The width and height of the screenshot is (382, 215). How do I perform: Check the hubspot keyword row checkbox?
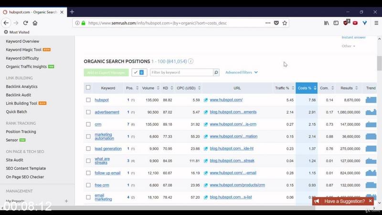click(88, 100)
